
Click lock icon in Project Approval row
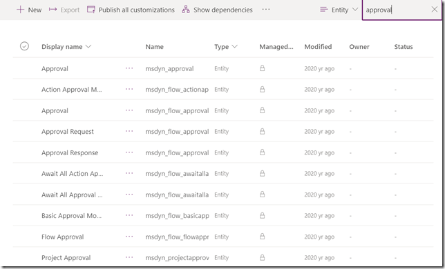tap(263, 257)
